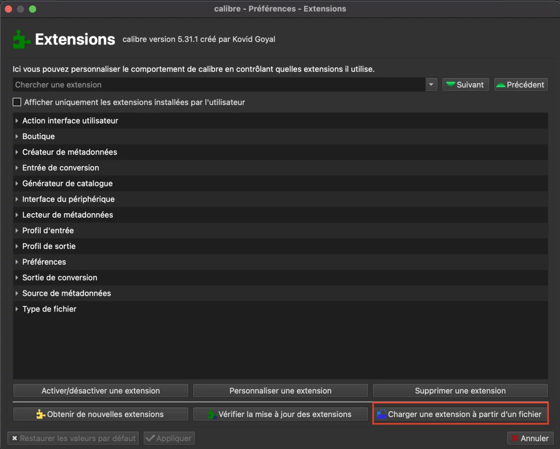Click Obtenir de nouvelles extensions button text
Image resolution: width=560 pixels, height=449 pixels.
point(105,414)
